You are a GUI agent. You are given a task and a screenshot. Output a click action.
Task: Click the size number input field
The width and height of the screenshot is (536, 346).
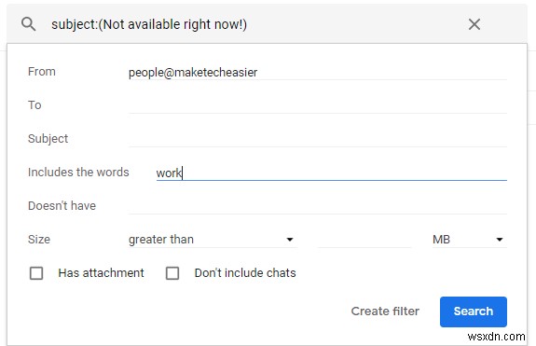[x=364, y=240]
